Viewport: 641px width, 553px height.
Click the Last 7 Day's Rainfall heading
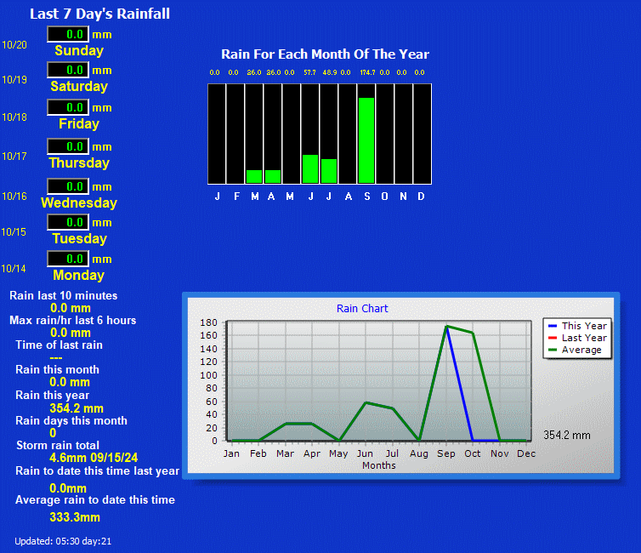coord(99,14)
